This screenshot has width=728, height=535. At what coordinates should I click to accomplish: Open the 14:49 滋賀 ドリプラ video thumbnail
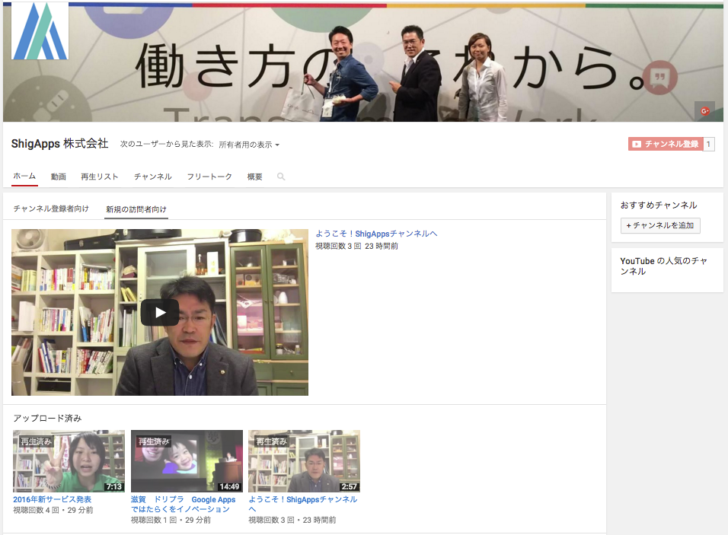(187, 460)
